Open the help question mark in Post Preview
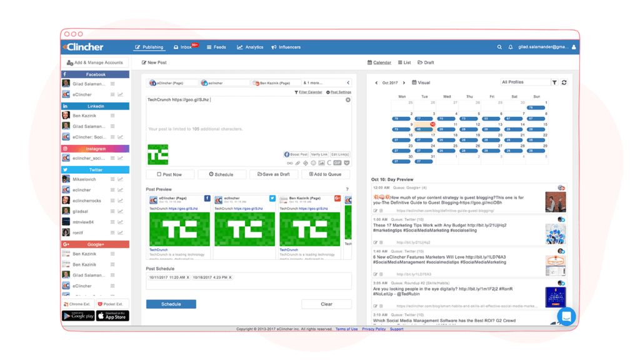This screenshot has height=360, width=640. pyautogui.click(x=347, y=189)
